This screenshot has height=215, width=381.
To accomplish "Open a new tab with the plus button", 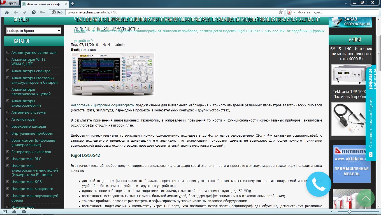I will click(73, 4).
